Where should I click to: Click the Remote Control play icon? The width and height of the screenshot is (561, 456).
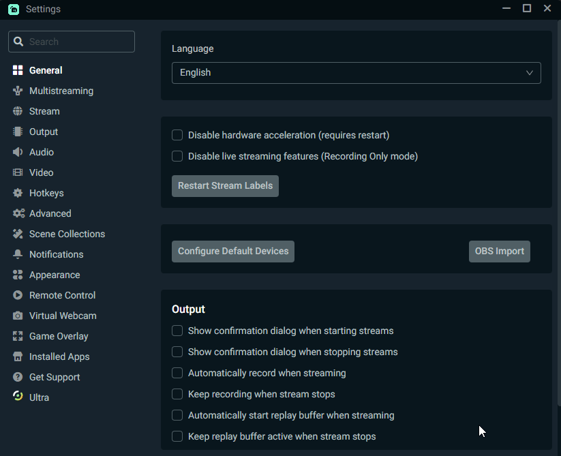pyautogui.click(x=18, y=295)
